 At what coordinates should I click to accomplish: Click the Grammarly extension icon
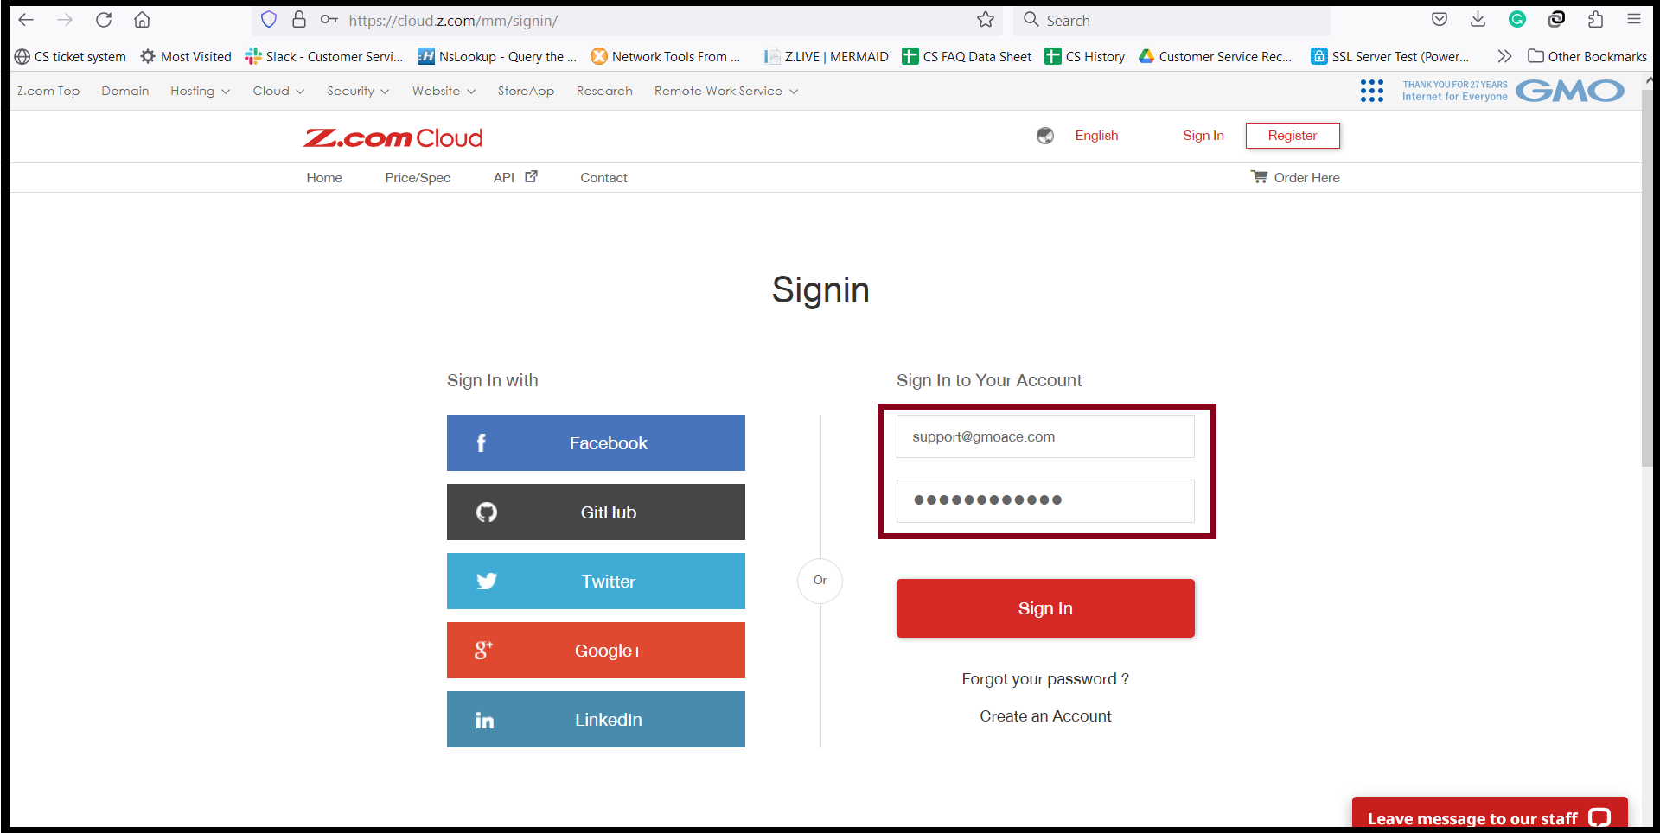pos(1517,19)
